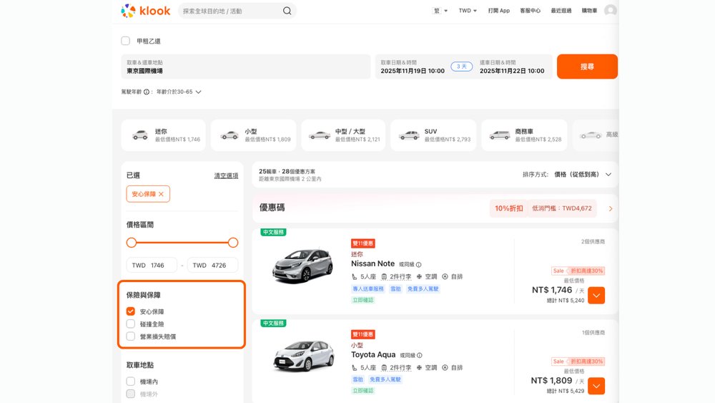Click the 10%折扣 coupon badge
This screenshot has width=715, height=403.
pos(508,208)
